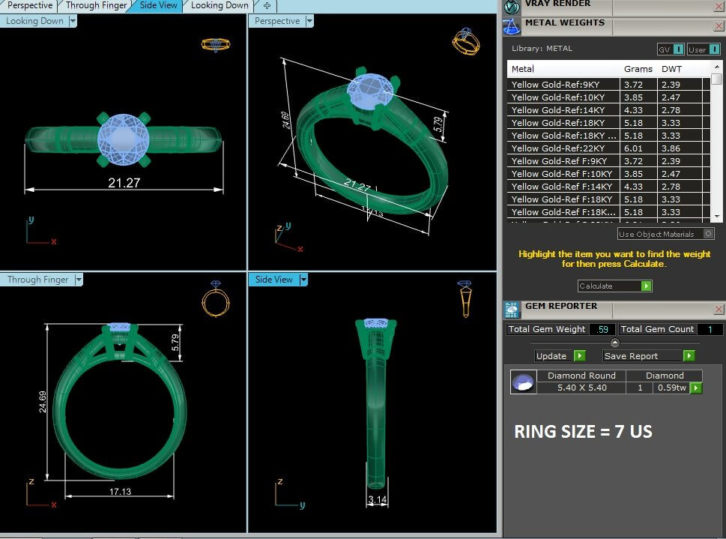Click the V-Ray Render panel icon
Viewport: 726px width, 539px height.
coord(512,7)
